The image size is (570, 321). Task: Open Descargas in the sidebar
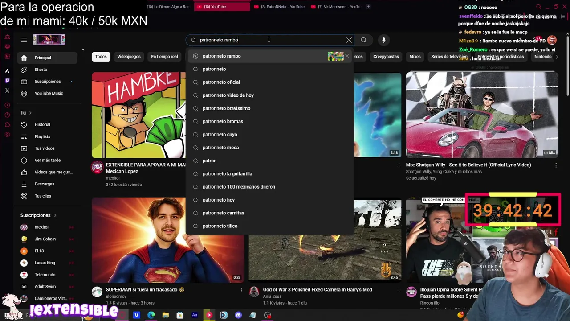tap(47, 184)
